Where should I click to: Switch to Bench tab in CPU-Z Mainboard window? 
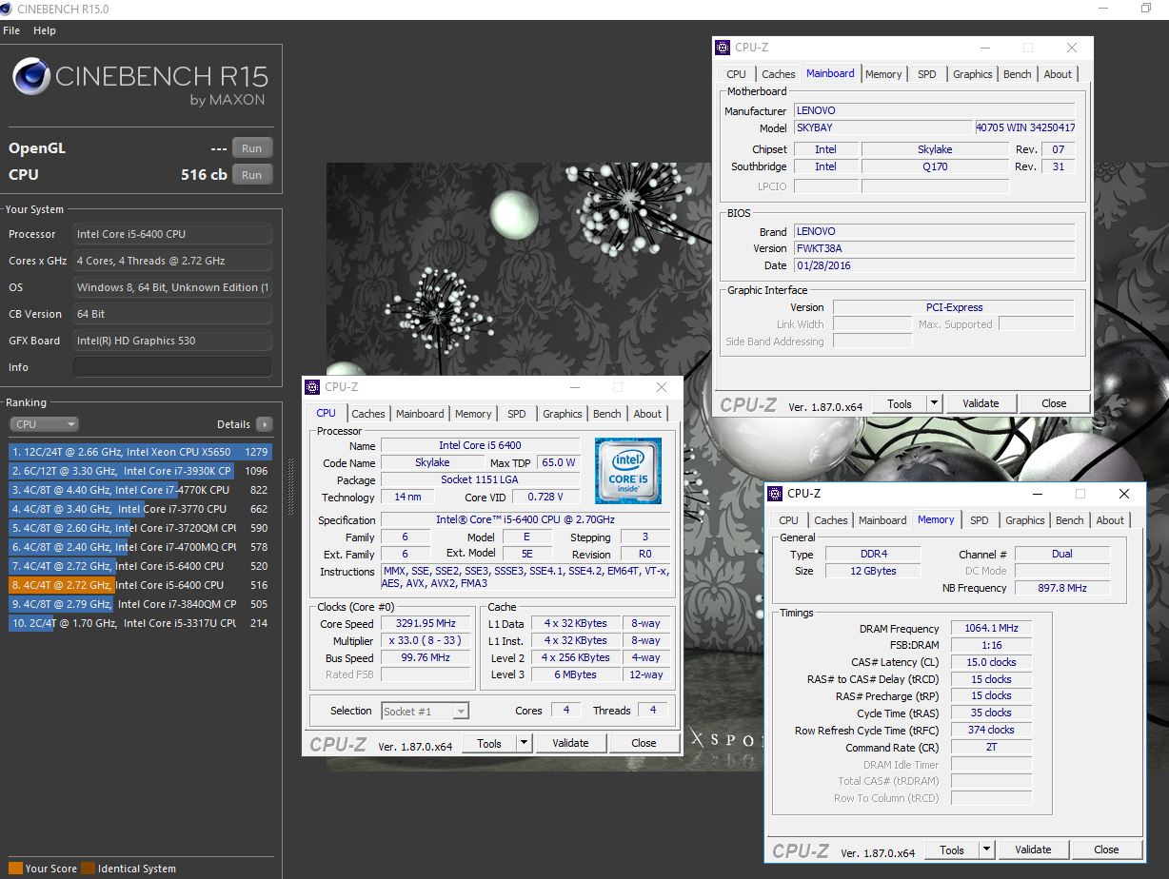pyautogui.click(x=1018, y=74)
